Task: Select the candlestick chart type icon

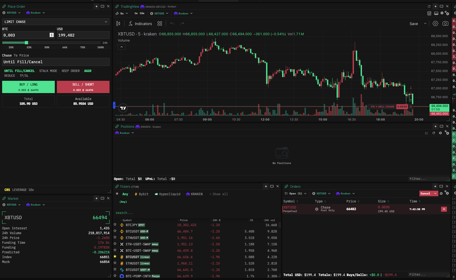Action: coord(118,24)
